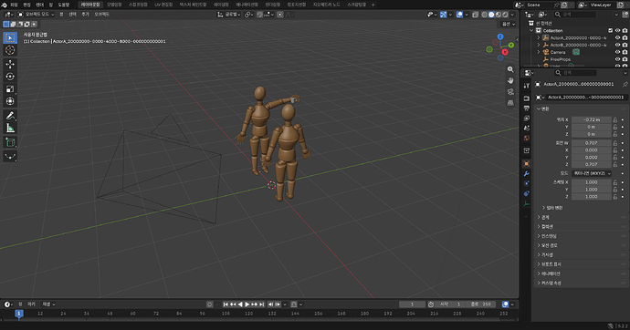Hide ActorA object with eye icon
This screenshot has height=330, width=630.
tap(617, 37)
